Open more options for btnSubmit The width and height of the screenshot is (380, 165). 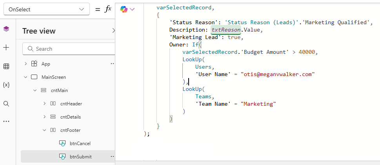point(112,156)
